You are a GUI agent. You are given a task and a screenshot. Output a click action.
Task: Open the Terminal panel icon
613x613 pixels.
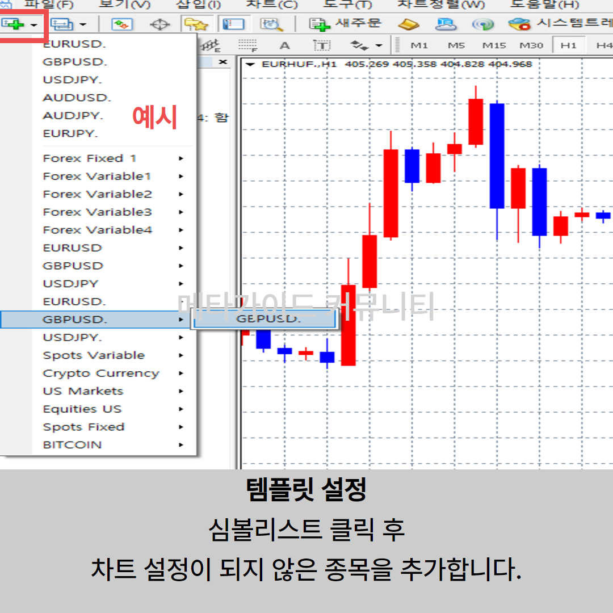click(x=233, y=24)
